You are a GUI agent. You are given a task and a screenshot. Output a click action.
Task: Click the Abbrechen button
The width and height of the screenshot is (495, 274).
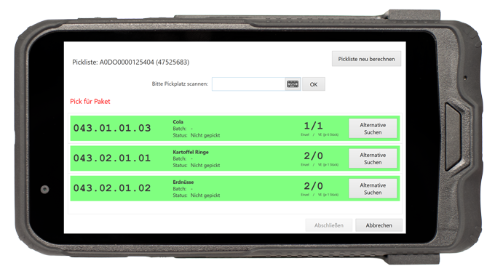coord(379,225)
